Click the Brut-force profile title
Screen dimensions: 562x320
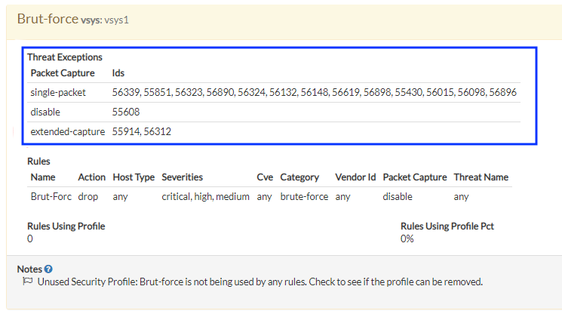(48, 19)
